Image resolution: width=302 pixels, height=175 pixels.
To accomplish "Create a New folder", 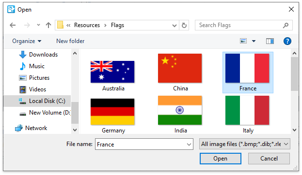I will coord(70,41).
